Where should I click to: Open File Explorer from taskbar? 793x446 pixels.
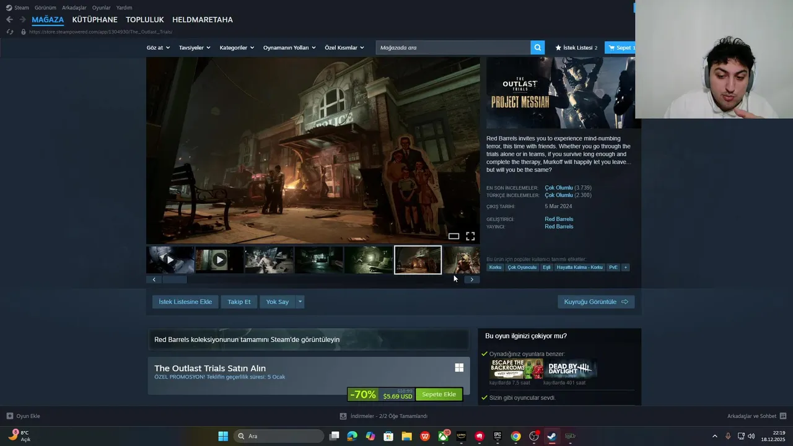(x=406, y=436)
